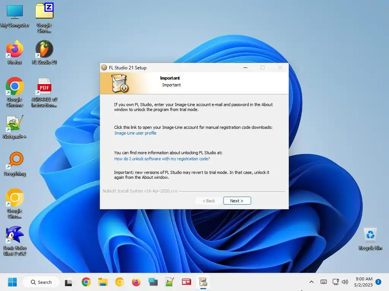This screenshot has height=291, width=389.
Task: Click the Nullsoft Install System version text
Action: pos(140,191)
